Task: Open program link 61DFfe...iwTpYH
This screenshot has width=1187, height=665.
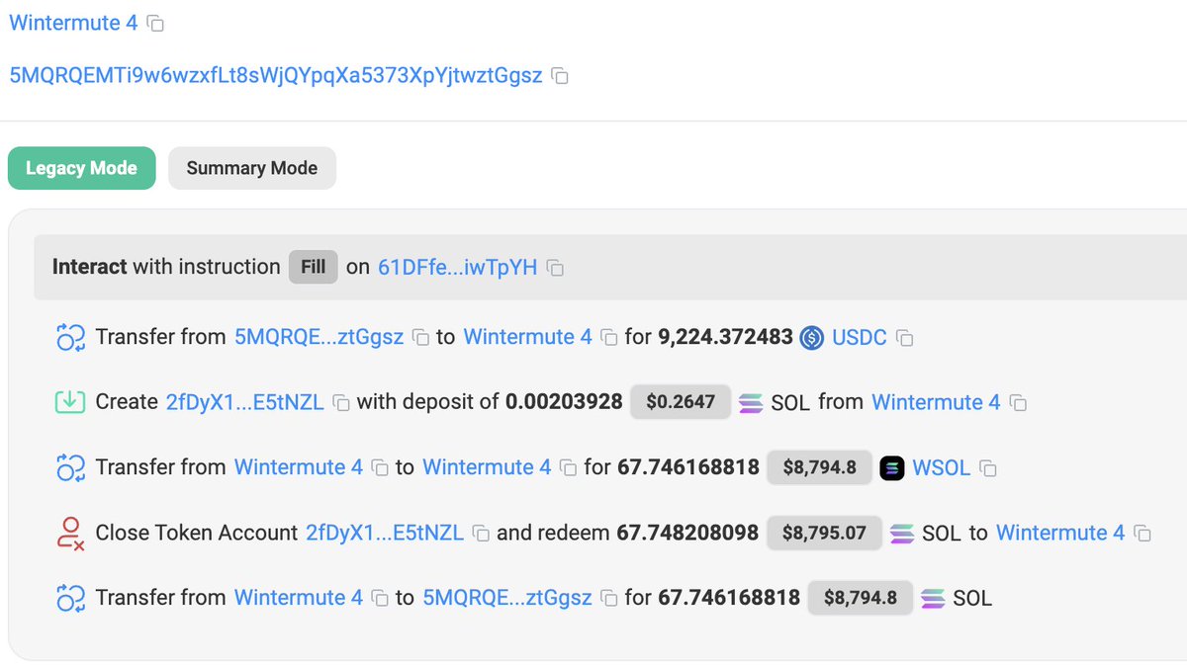Action: [458, 267]
